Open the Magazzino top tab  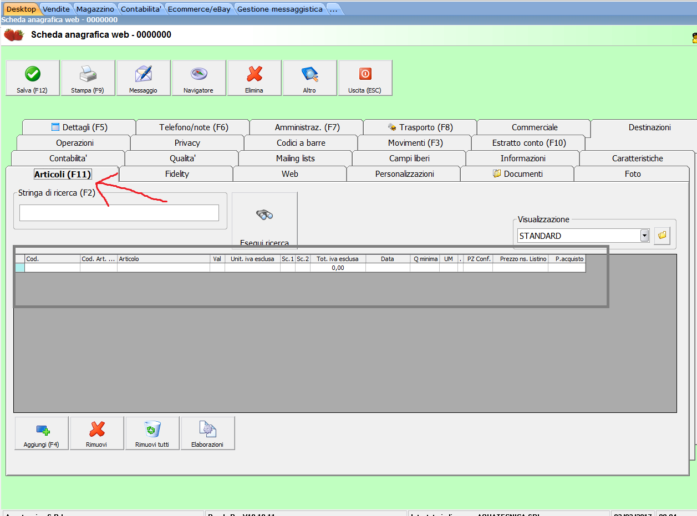coord(95,9)
